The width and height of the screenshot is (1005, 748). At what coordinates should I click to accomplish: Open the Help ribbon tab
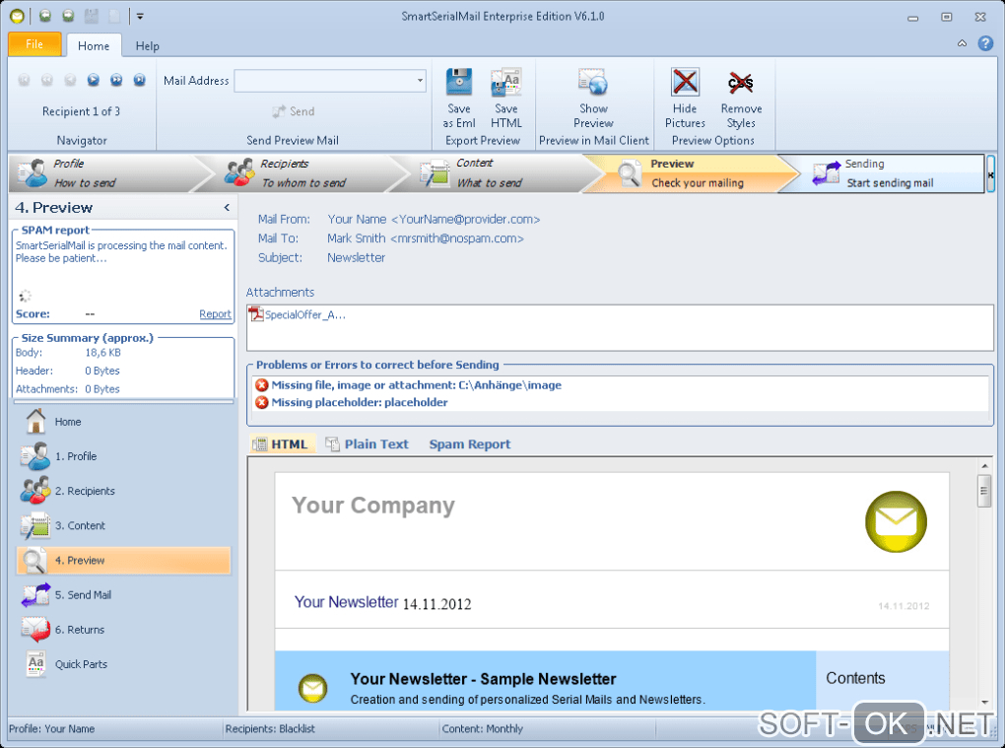pos(148,45)
